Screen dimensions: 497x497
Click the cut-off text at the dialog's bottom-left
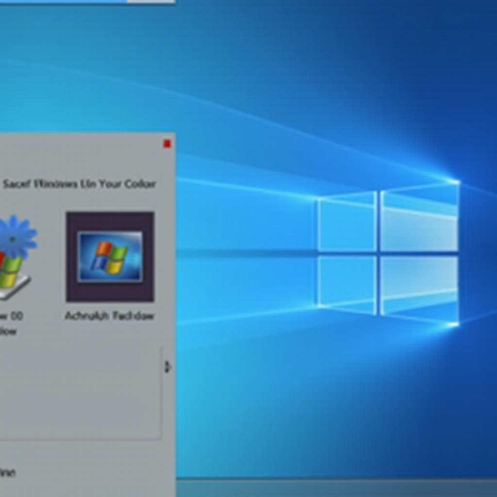(x=7, y=472)
